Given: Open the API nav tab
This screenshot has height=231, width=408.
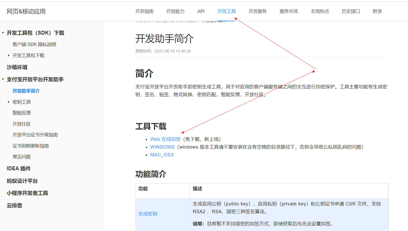Looking at the screenshot, I should (201, 11).
